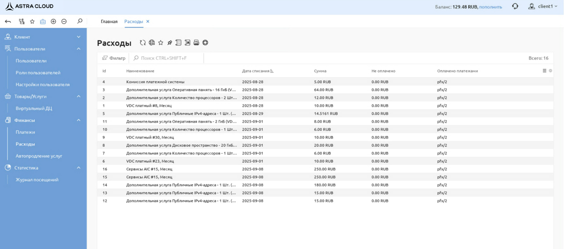Click the tree structure icon in top toolbar

(x=22, y=22)
